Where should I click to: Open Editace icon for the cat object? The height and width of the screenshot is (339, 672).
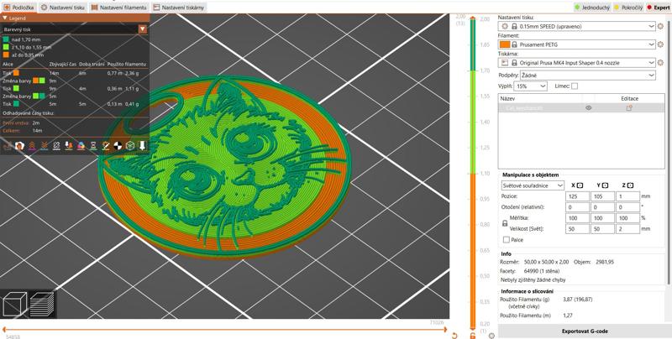(x=629, y=108)
